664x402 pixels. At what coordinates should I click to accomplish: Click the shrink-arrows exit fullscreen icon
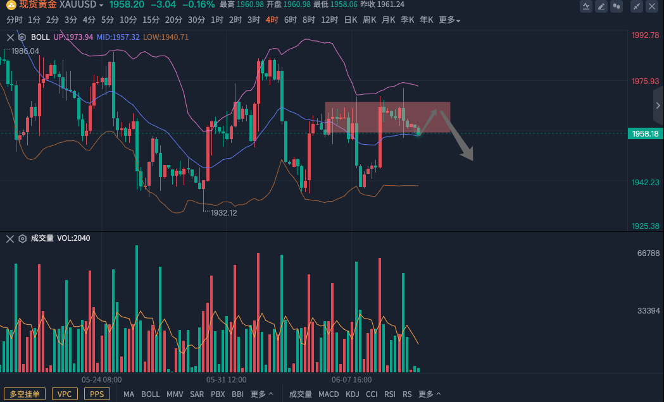point(637,6)
